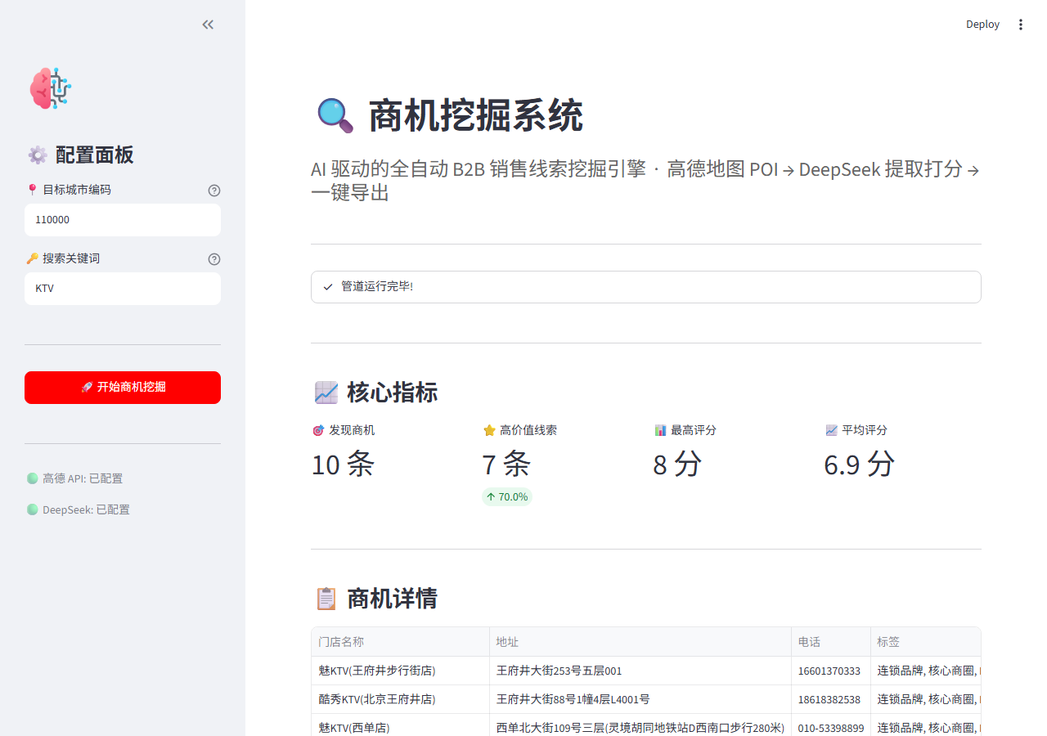Select the 魅KTV(王府井步行街店) cell
Screen dimensions: 1047x736
[401, 671]
